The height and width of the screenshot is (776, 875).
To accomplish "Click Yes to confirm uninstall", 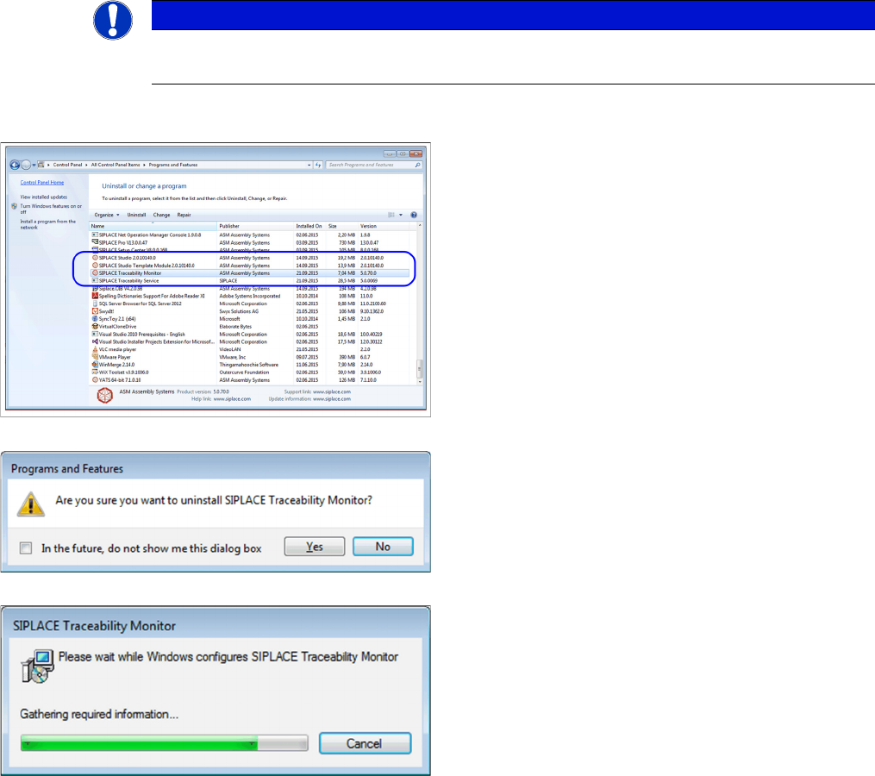I will pyautogui.click(x=314, y=547).
